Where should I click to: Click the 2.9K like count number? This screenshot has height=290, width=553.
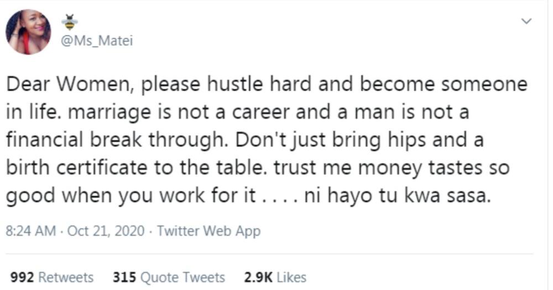[x=258, y=277]
